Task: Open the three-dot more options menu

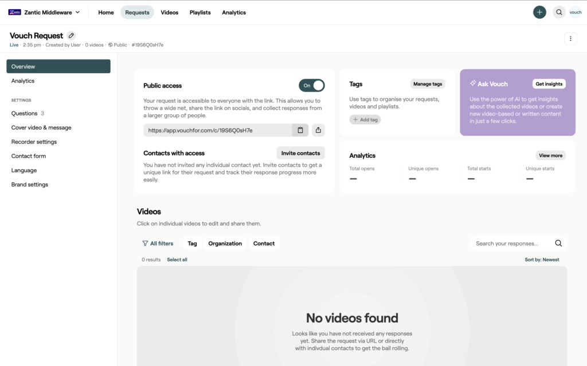Action: coord(570,38)
